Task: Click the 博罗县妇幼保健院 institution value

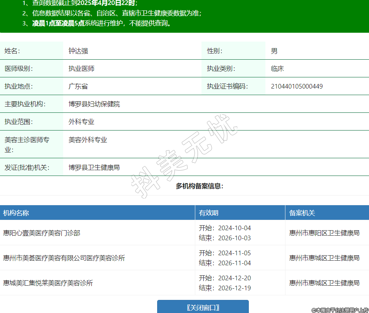Action: [94, 104]
